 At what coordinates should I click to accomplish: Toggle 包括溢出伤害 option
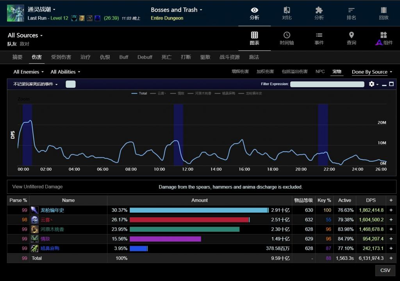(x=295, y=72)
